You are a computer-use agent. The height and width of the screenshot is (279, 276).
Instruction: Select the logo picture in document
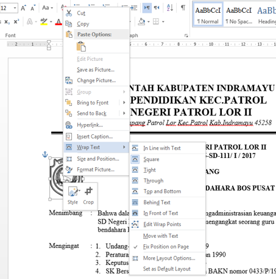click(x=57, y=178)
